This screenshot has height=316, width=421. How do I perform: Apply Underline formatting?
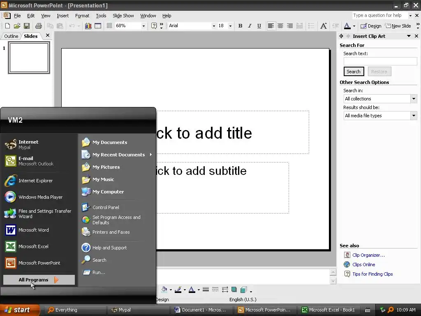click(259, 26)
